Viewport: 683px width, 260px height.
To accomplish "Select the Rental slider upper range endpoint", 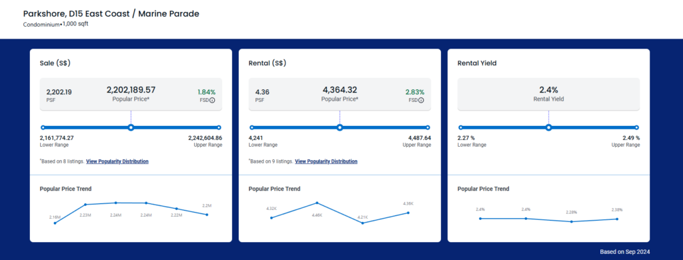I will [428, 127].
